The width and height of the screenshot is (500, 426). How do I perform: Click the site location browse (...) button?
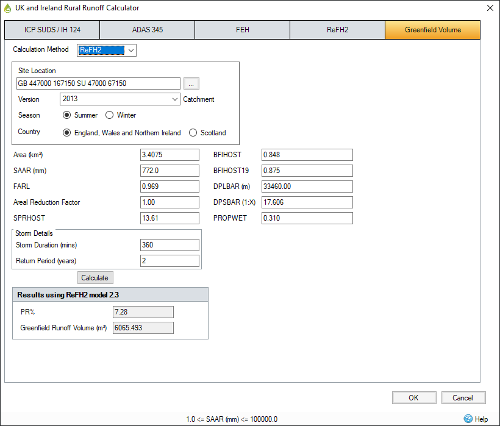tap(191, 83)
